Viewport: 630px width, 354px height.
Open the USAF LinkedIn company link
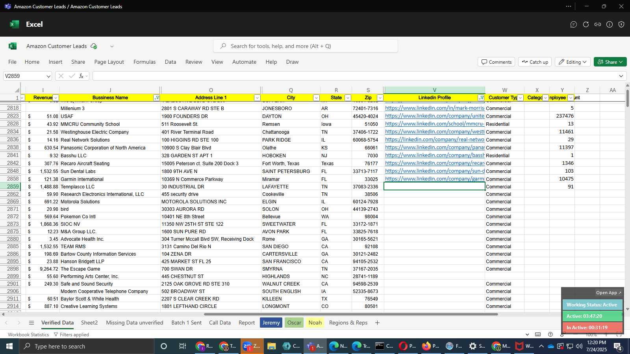[x=435, y=116]
